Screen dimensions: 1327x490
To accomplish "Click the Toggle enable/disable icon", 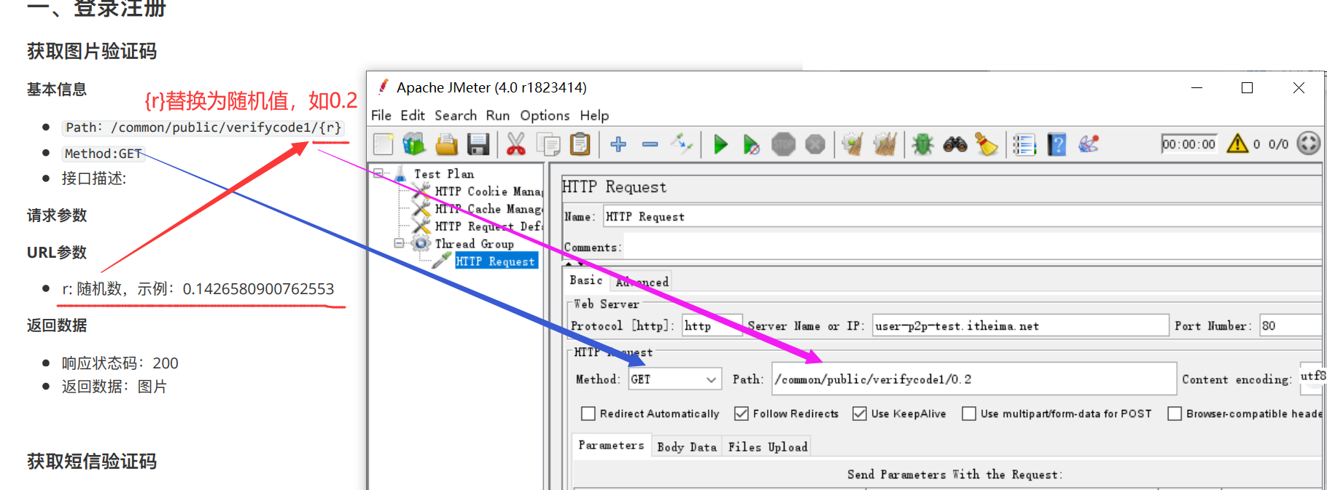I will click(682, 144).
